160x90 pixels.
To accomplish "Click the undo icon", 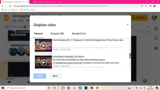I will (x=15, y=27).
